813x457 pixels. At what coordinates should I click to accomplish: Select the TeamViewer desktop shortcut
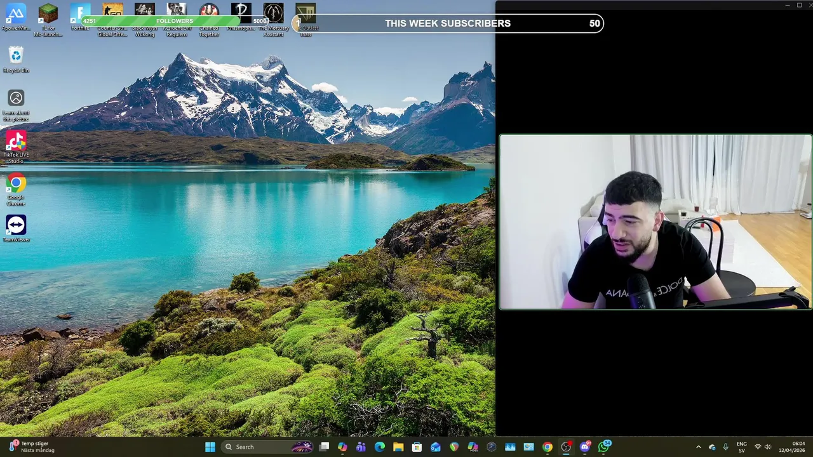(x=16, y=229)
